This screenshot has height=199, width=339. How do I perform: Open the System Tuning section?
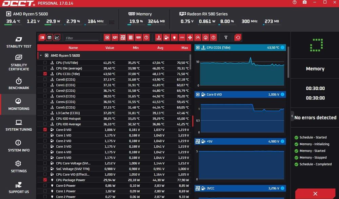click(x=19, y=125)
